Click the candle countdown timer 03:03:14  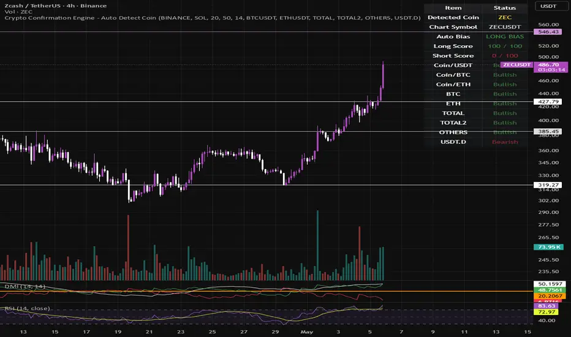[x=550, y=70]
